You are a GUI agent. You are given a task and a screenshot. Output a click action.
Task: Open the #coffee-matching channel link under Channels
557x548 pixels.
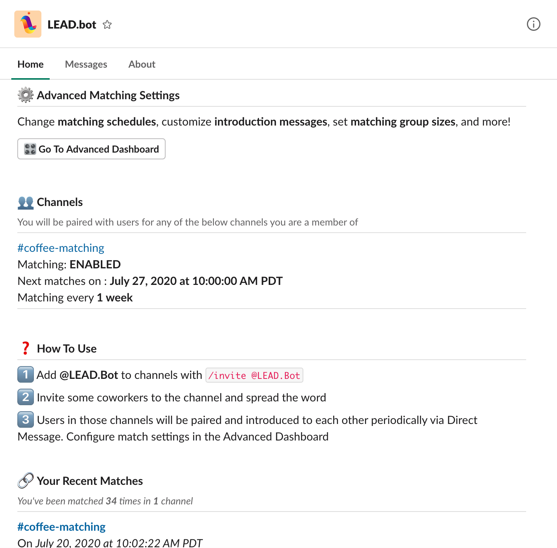coord(61,248)
